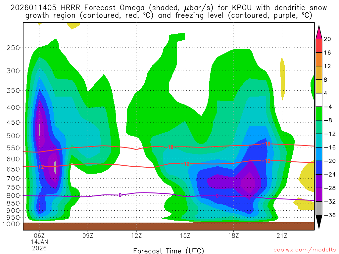Click the colorbar label 20
This screenshot has width=339, height=254.
(x=327, y=39)
